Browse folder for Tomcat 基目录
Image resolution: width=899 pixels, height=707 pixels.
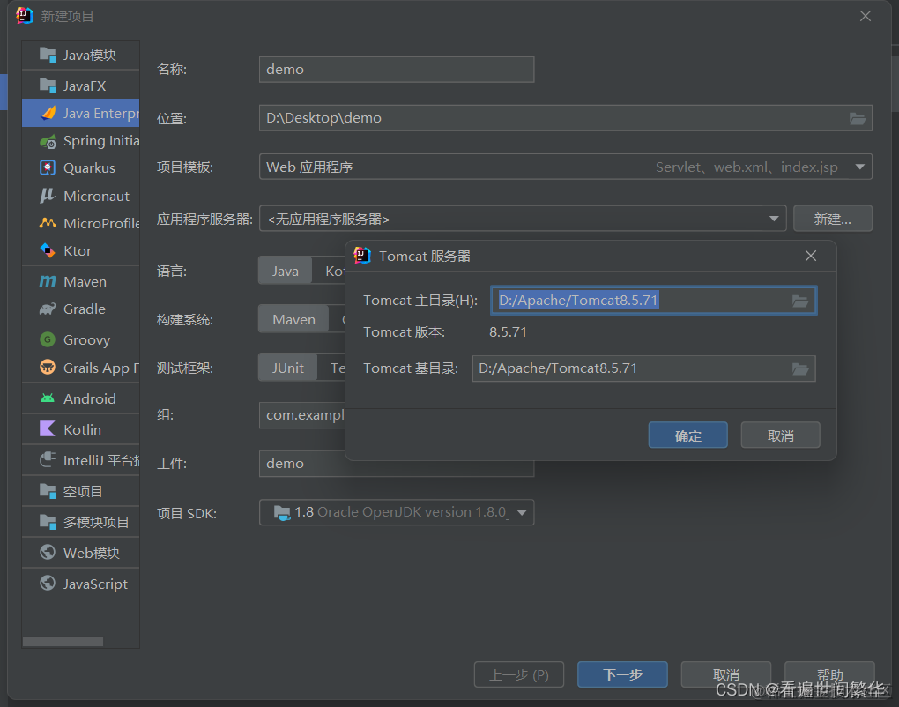point(800,368)
